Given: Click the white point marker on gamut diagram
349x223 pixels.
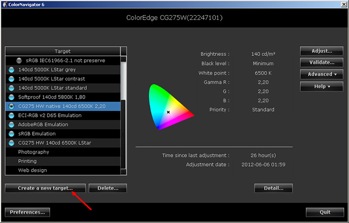Looking at the screenshot, I should pos(168,112).
